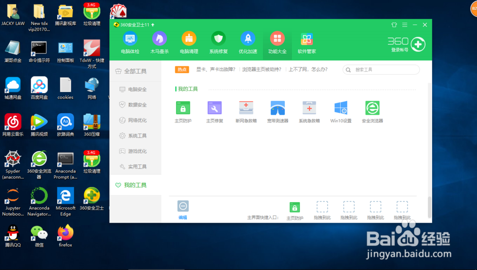The height and width of the screenshot is (270, 477).
Task: Click the 编辑 edit icon
Action: pos(183,206)
